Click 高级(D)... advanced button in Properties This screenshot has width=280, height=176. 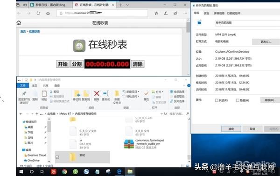[270, 100]
